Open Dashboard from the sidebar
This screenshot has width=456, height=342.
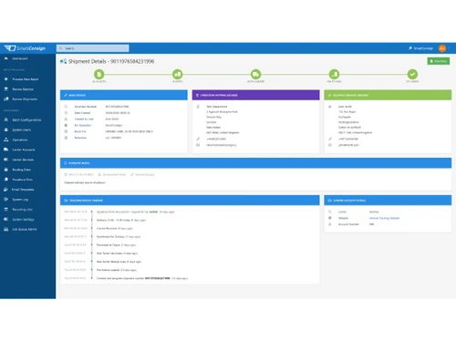(20, 58)
